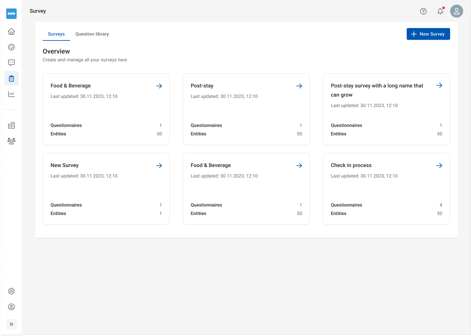Click Entities label on Check in process card
Viewport: 471px width, 336px height.
point(338,213)
